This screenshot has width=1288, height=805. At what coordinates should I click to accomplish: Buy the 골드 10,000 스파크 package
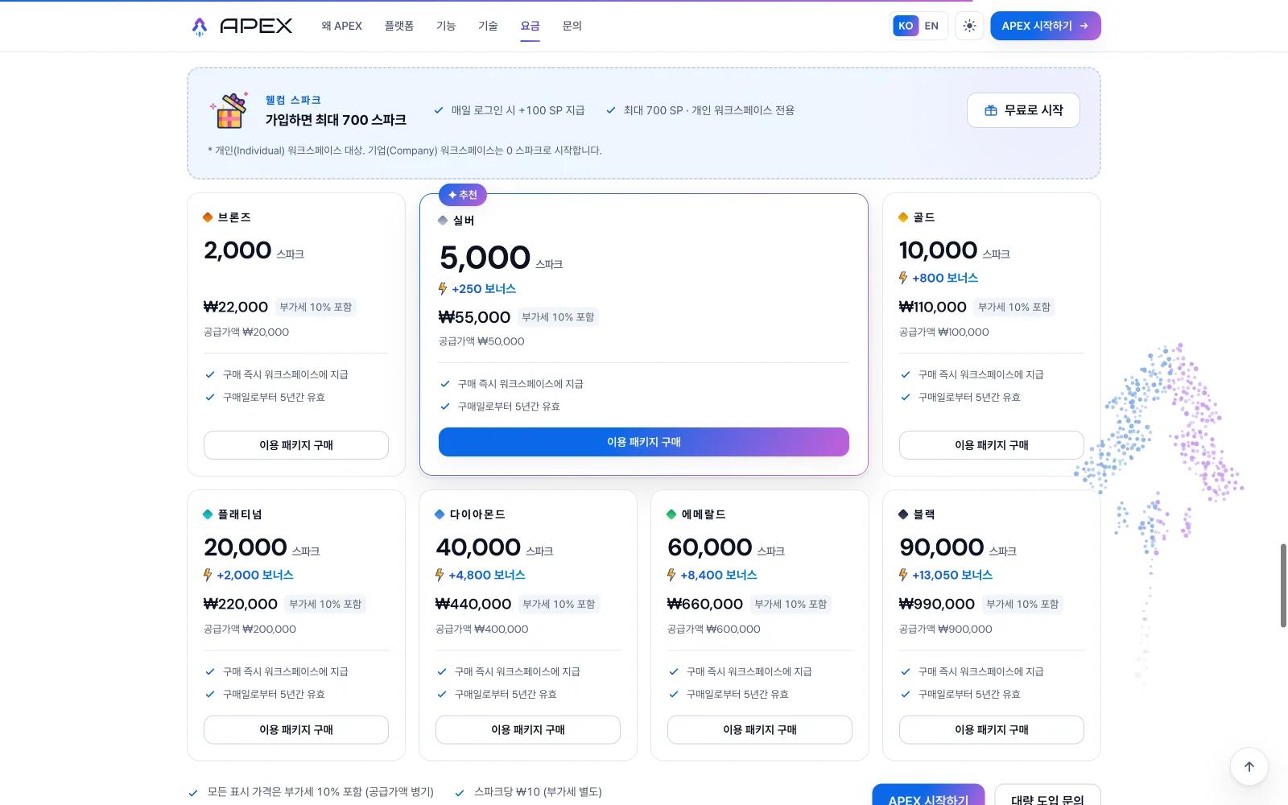click(x=992, y=445)
